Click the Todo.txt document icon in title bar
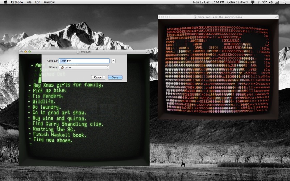This screenshot has height=181, width=290. (x=78, y=52)
